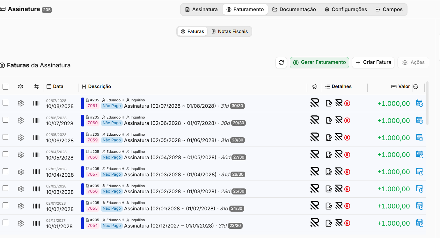Click the vertical scrollbar of the invoices table
Screen dimensions: 440x238
click(x=427, y=103)
